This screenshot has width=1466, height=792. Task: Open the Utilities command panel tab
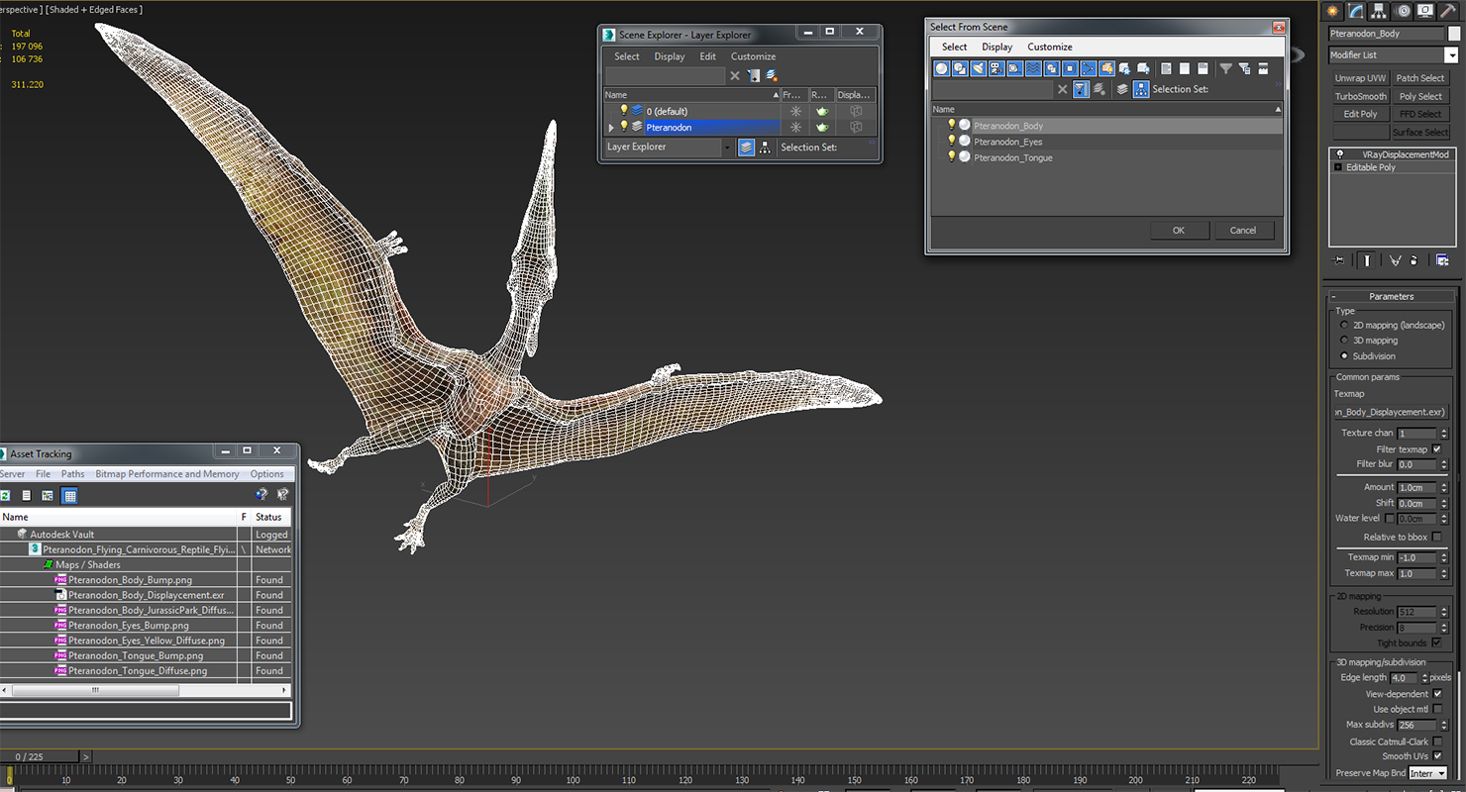1448,11
